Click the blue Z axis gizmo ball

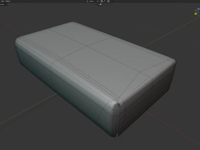[x=198, y=9]
